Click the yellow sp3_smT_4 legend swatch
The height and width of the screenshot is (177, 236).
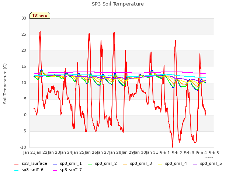(160, 164)
